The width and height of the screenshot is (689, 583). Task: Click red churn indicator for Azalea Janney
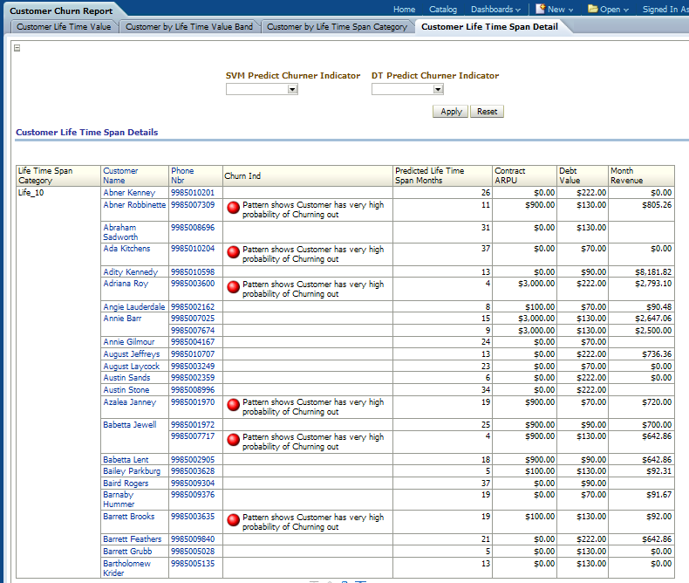pyautogui.click(x=233, y=406)
